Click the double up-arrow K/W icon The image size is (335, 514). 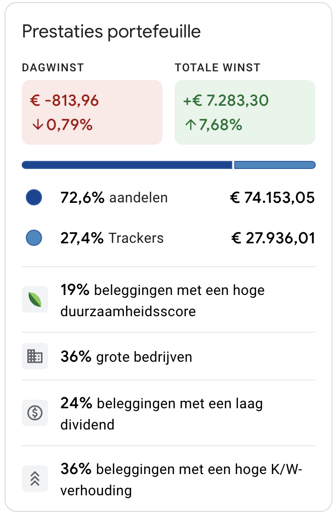(x=35, y=479)
